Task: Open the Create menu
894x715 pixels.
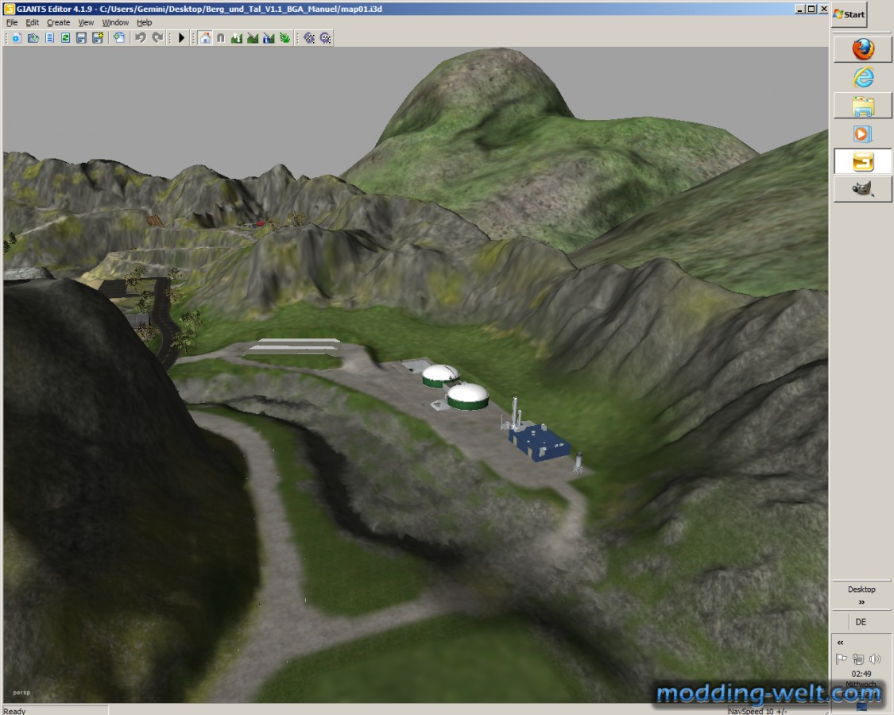Action: (58, 22)
